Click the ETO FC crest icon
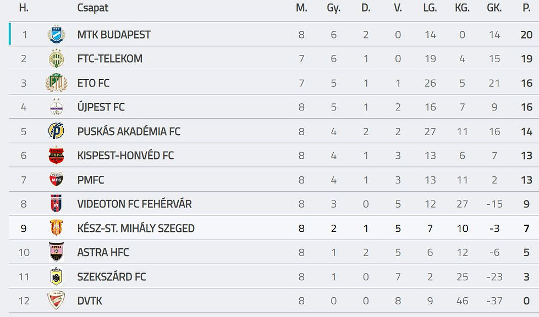The width and height of the screenshot is (539, 317). point(56,82)
